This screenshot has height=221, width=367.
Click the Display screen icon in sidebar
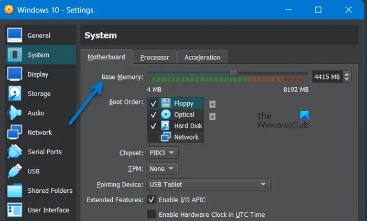click(15, 74)
